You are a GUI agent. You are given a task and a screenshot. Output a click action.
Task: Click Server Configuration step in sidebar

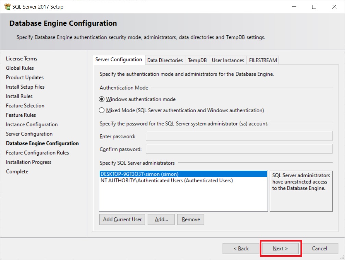[29, 134]
